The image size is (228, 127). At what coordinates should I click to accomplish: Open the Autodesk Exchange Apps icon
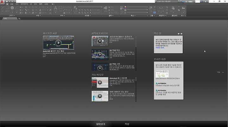tap(201, 2)
